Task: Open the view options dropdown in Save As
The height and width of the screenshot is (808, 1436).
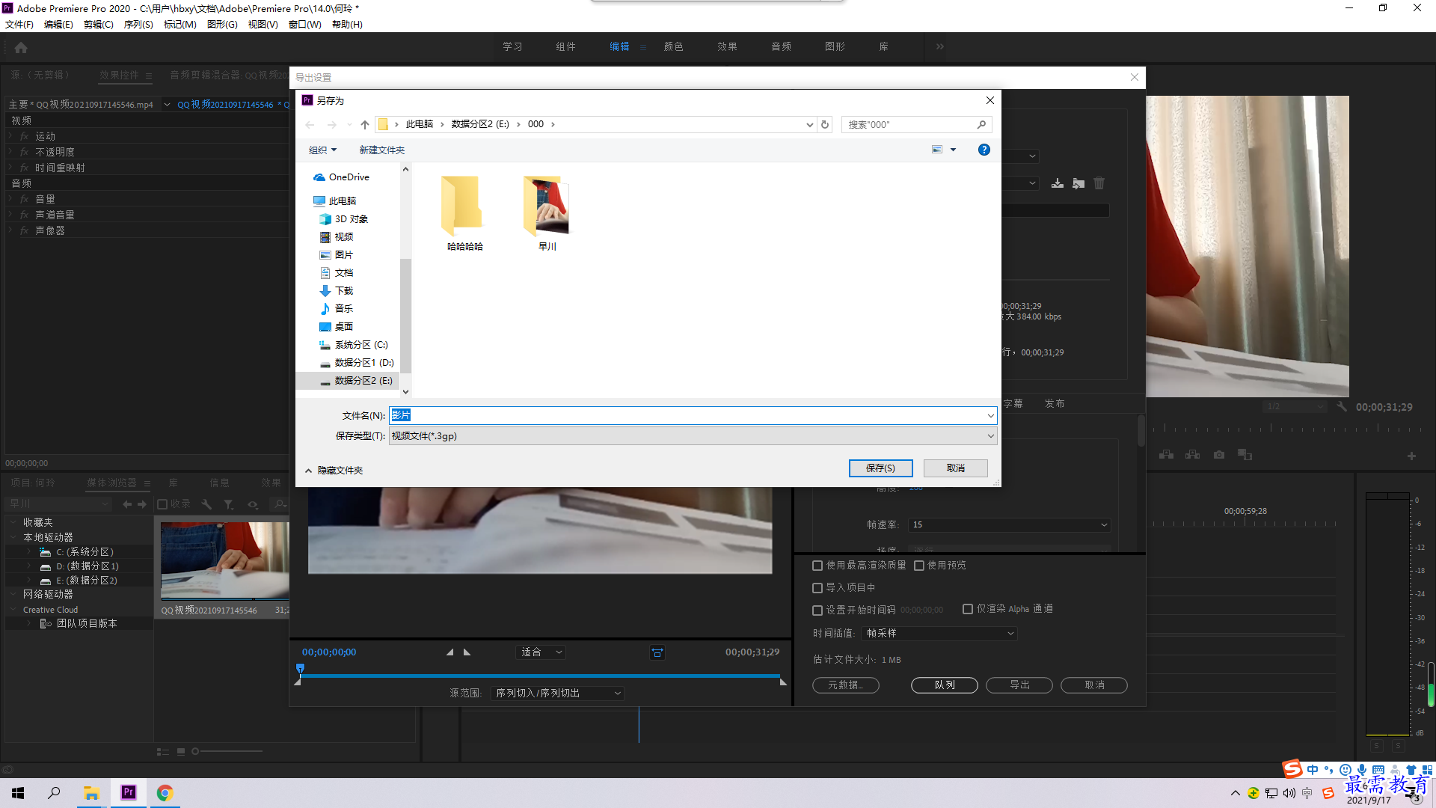Action: click(x=954, y=150)
